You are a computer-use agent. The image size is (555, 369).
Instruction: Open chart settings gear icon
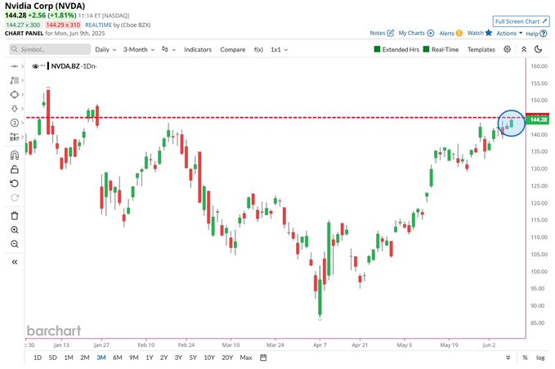click(x=508, y=49)
